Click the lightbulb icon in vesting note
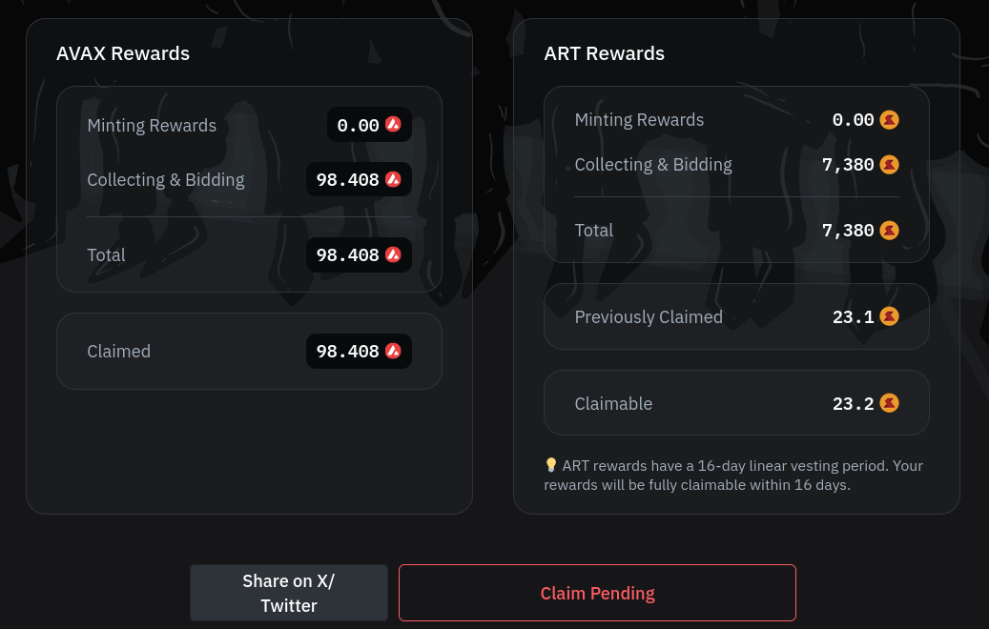Image resolution: width=989 pixels, height=629 pixels. click(x=551, y=465)
